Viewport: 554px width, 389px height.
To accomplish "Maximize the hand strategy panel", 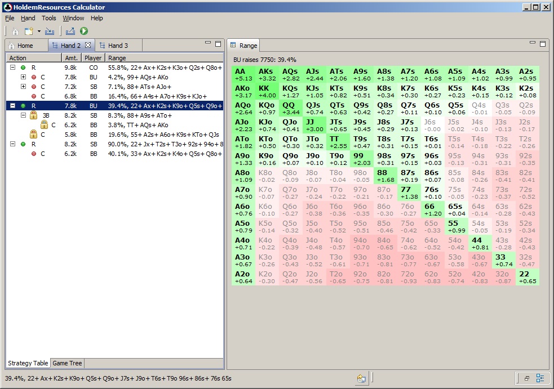I will (x=218, y=44).
